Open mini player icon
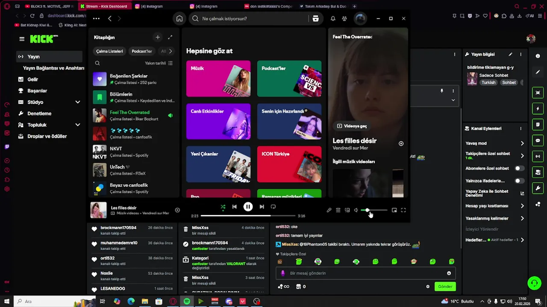This screenshot has height=307, width=547. click(394, 210)
